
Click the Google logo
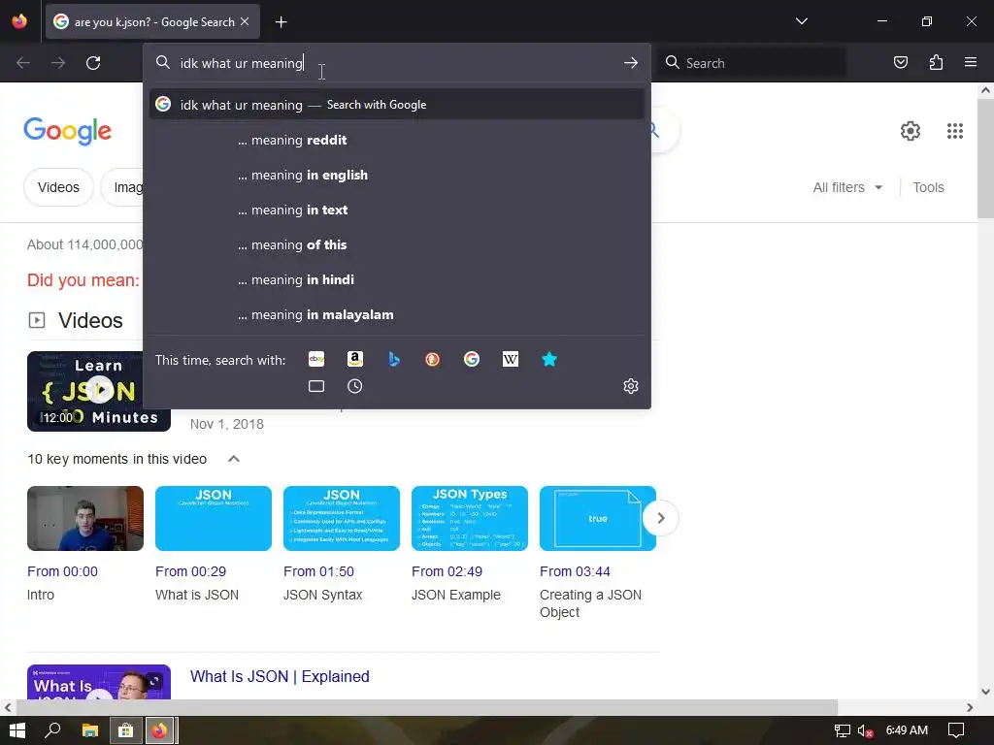pos(68,131)
